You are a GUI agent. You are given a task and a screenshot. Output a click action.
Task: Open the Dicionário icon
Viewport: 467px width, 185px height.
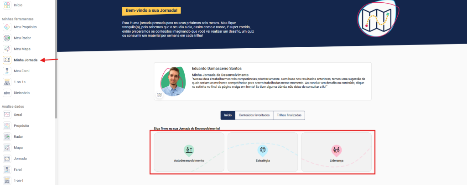point(7,93)
